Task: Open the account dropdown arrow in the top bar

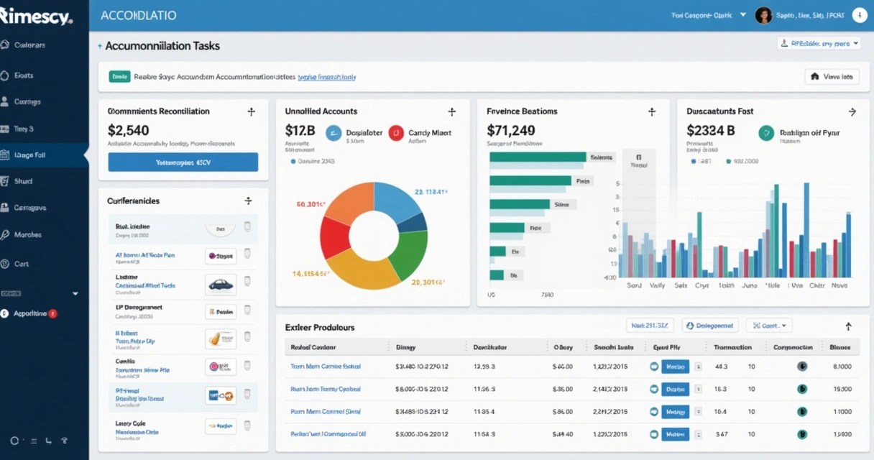Action: [x=742, y=15]
